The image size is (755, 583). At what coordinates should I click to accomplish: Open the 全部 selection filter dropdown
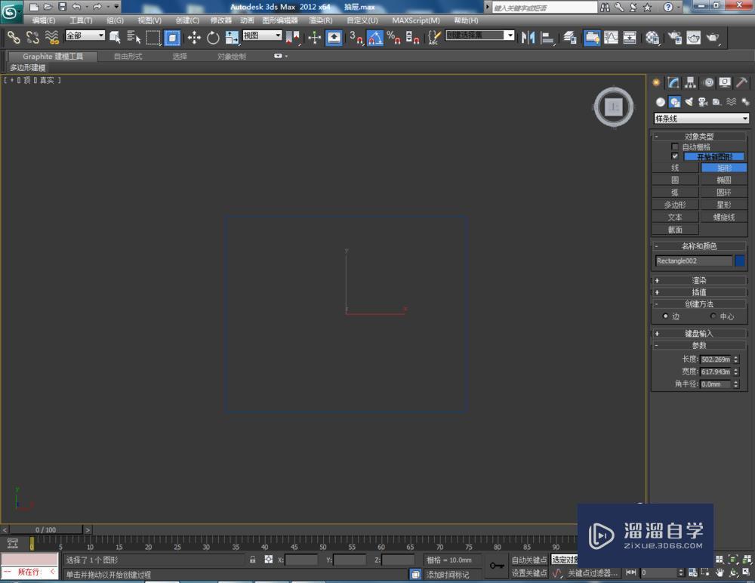85,35
